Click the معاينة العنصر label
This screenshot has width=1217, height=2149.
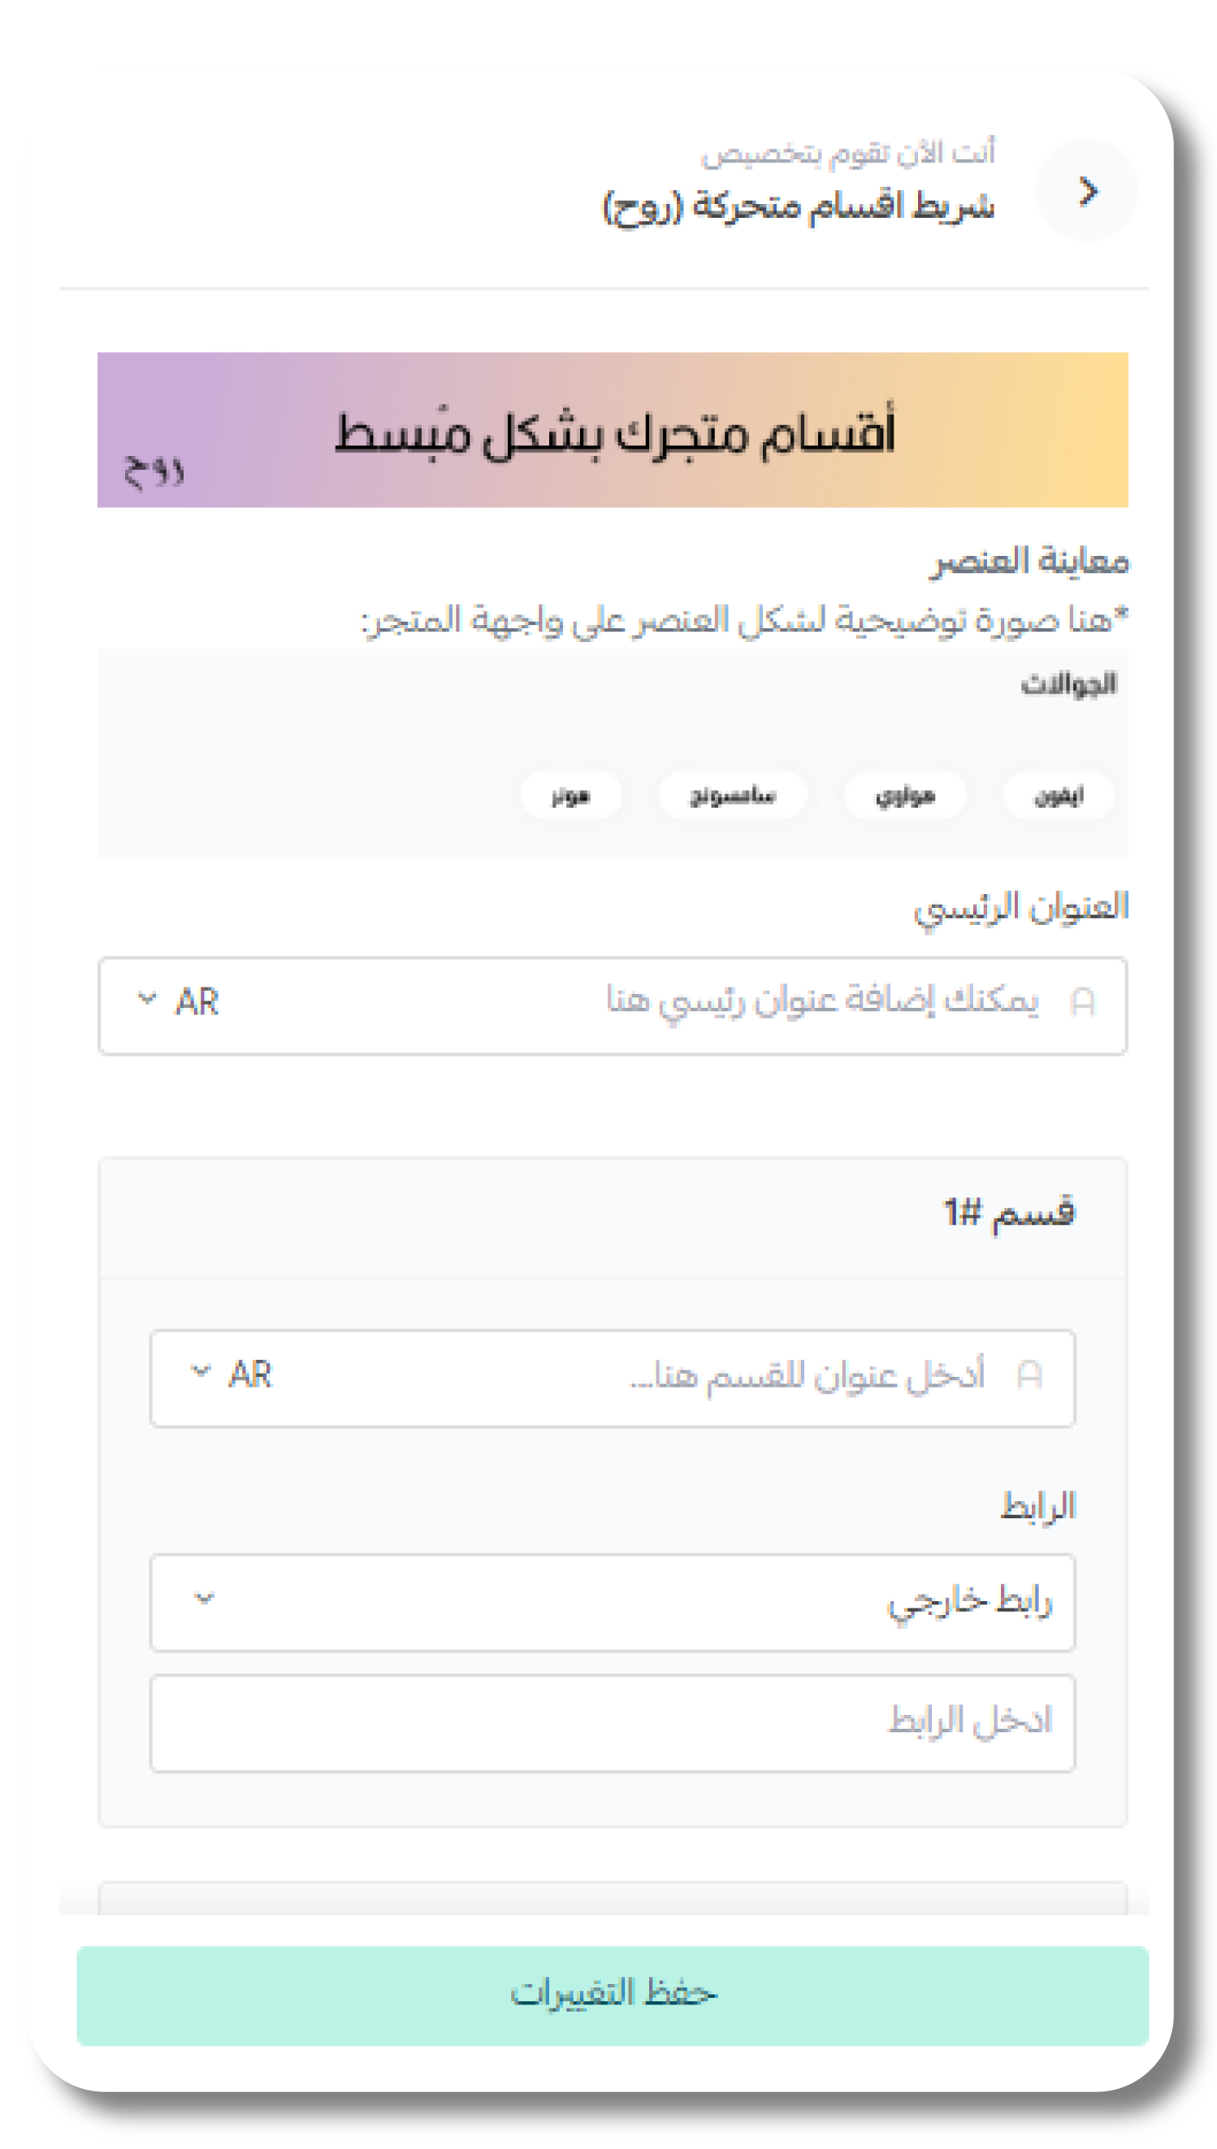[1030, 561]
